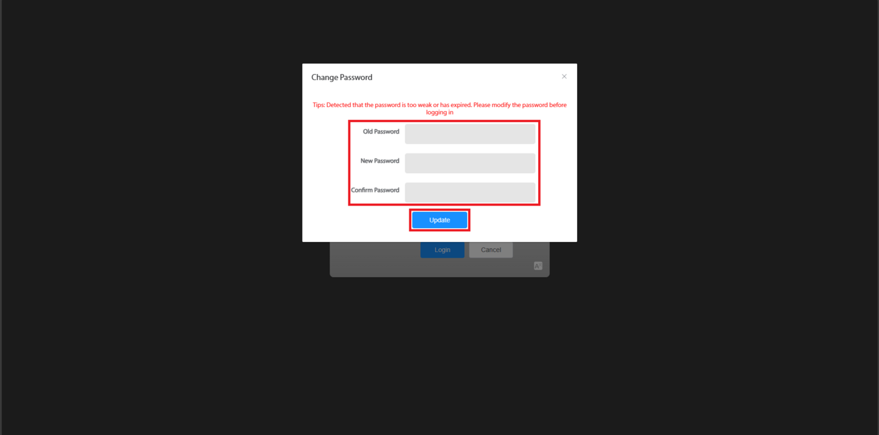
Task: Click the dimmed Cancel button
Action: pyautogui.click(x=491, y=250)
